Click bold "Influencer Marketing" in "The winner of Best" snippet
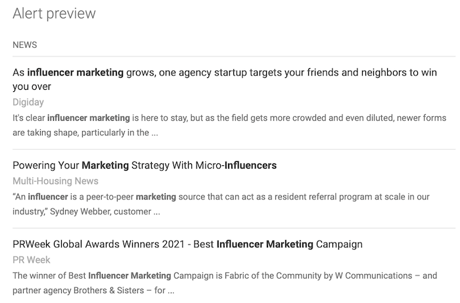Viewport: 460px width, 303px height. coord(129,275)
